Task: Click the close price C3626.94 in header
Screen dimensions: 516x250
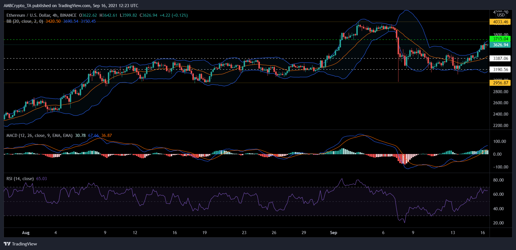Action: (148, 15)
